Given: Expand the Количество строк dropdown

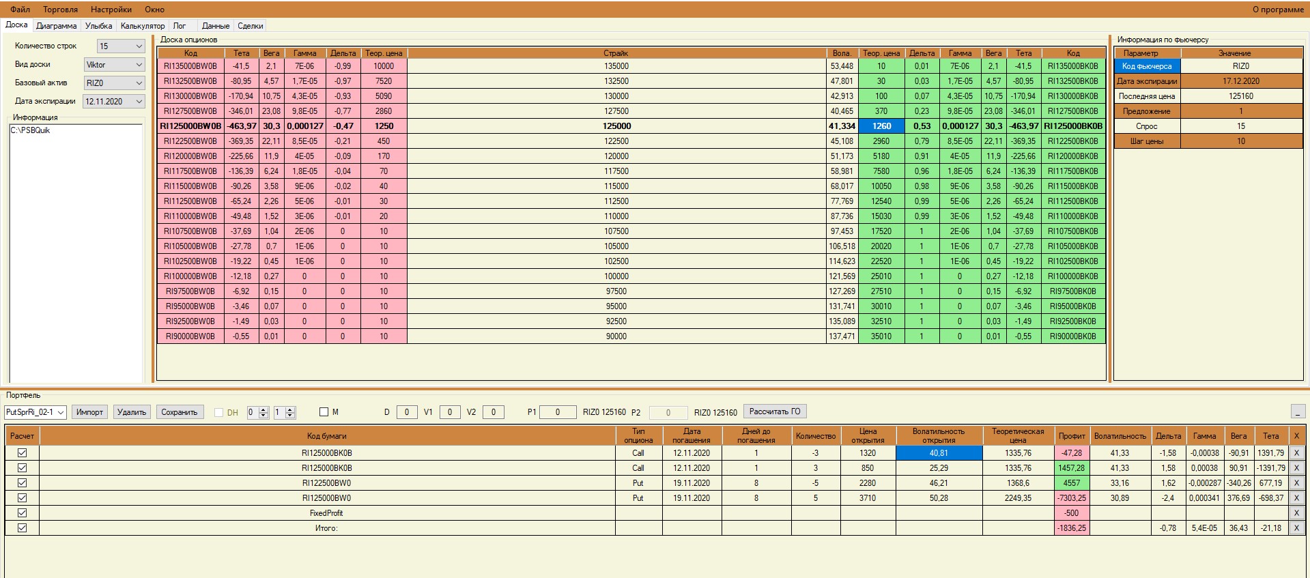Looking at the screenshot, I should coord(121,46).
